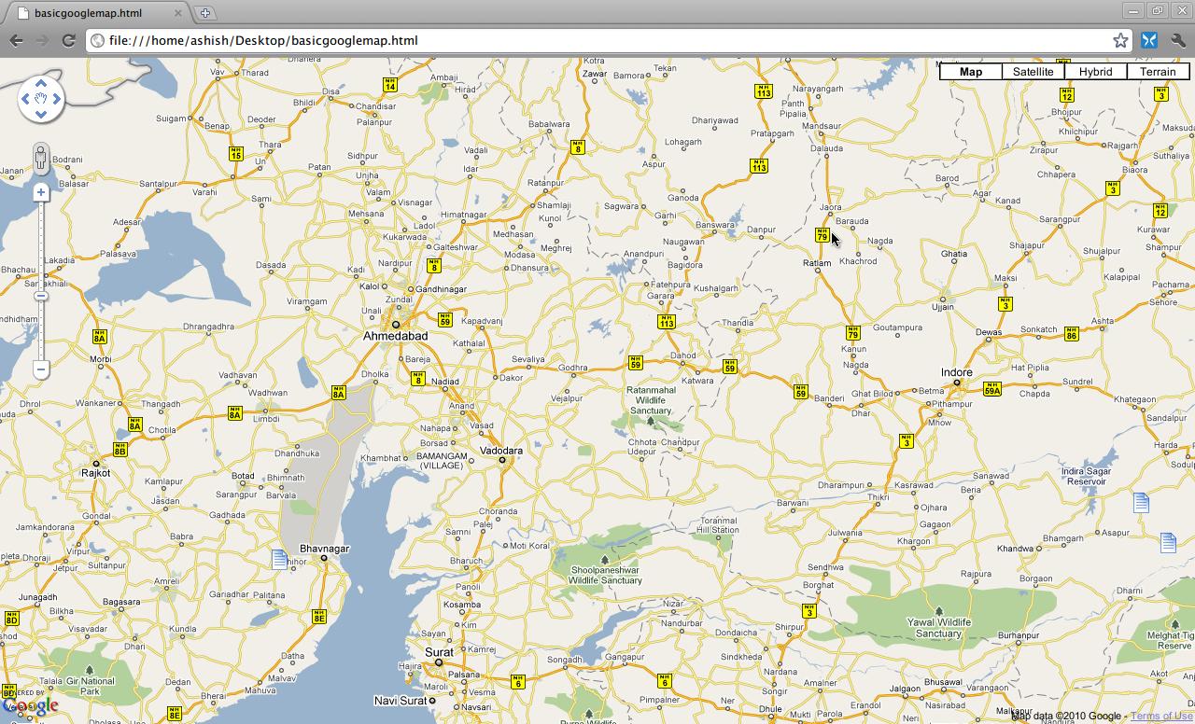Open the blue butterfly extension icon

click(x=1149, y=40)
